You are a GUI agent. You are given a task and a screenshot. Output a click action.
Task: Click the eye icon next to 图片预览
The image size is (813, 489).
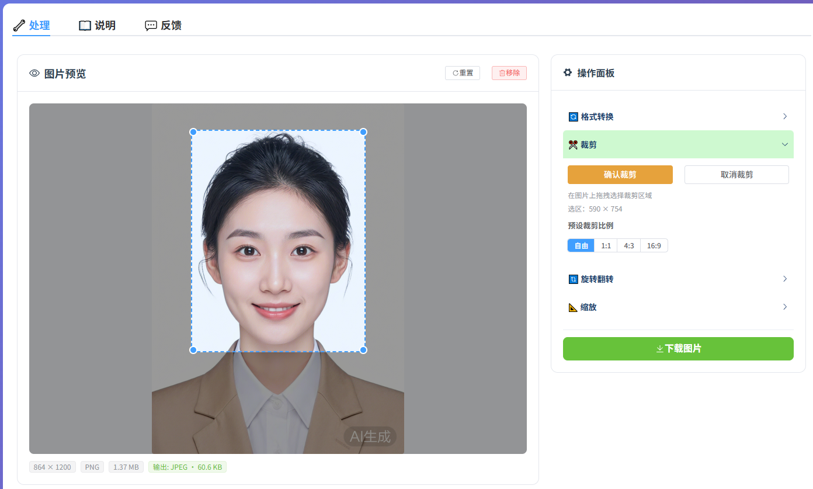pos(34,73)
